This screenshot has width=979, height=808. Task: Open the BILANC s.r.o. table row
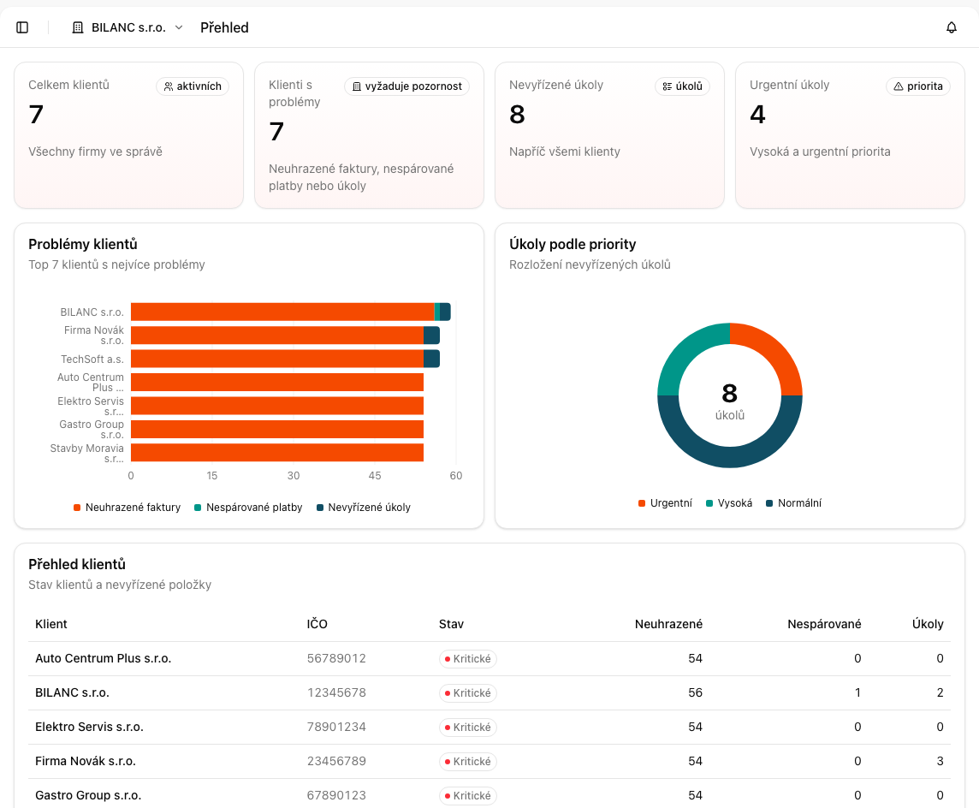coord(489,693)
